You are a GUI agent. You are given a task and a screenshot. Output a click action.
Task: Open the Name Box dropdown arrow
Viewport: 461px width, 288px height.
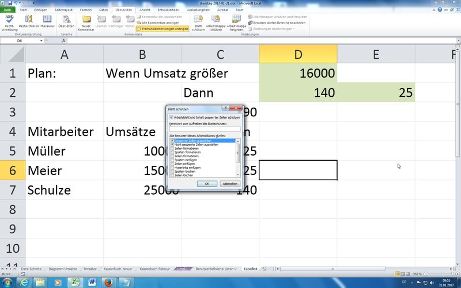point(41,40)
